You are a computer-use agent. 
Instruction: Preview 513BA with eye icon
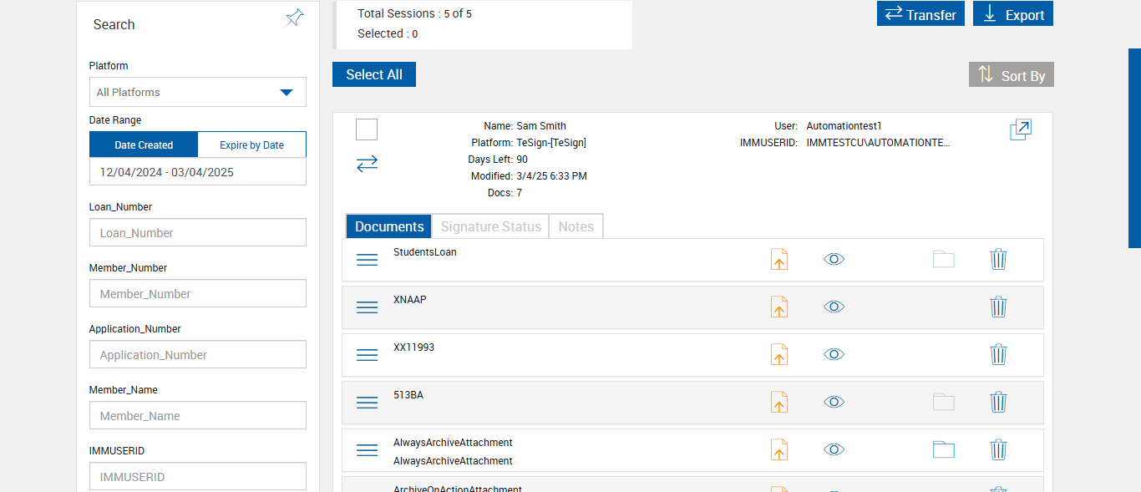(834, 402)
